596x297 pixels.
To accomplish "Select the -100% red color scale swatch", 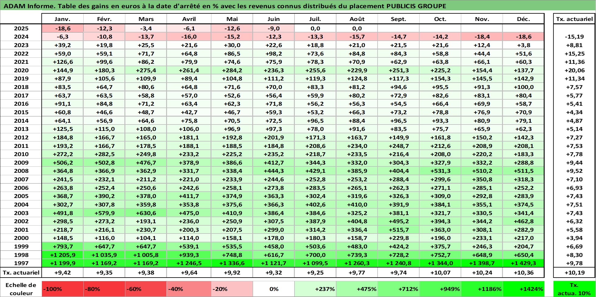I will tap(62, 289).
